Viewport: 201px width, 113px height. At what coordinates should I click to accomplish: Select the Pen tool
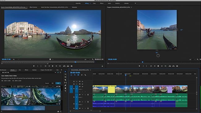tap(65, 86)
